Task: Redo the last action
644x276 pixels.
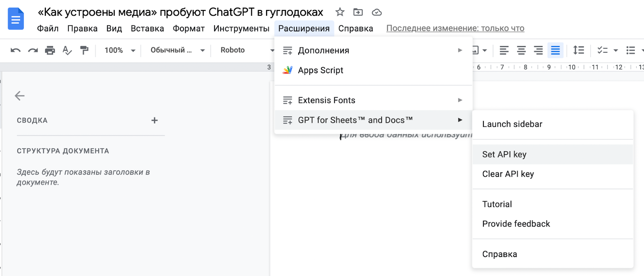Action: (x=33, y=50)
